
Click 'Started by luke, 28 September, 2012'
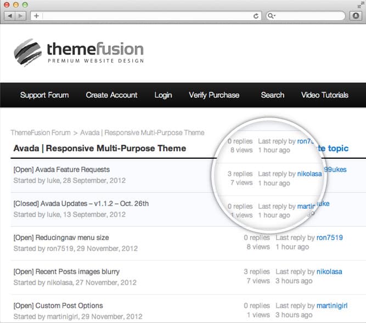[70, 181]
